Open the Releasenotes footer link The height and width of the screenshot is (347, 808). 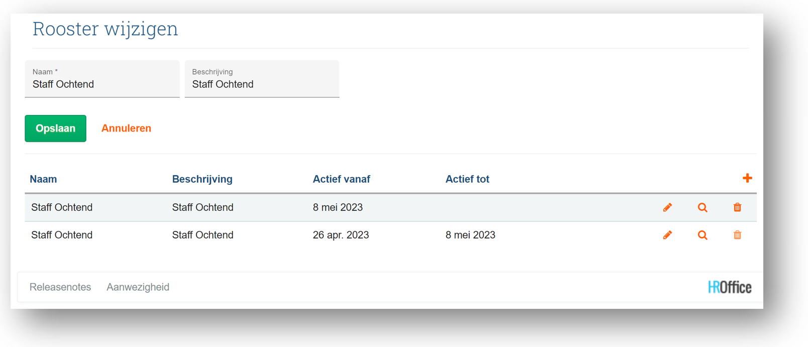click(x=60, y=287)
